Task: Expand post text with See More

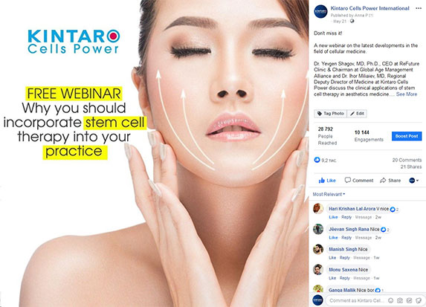Action: click(407, 94)
